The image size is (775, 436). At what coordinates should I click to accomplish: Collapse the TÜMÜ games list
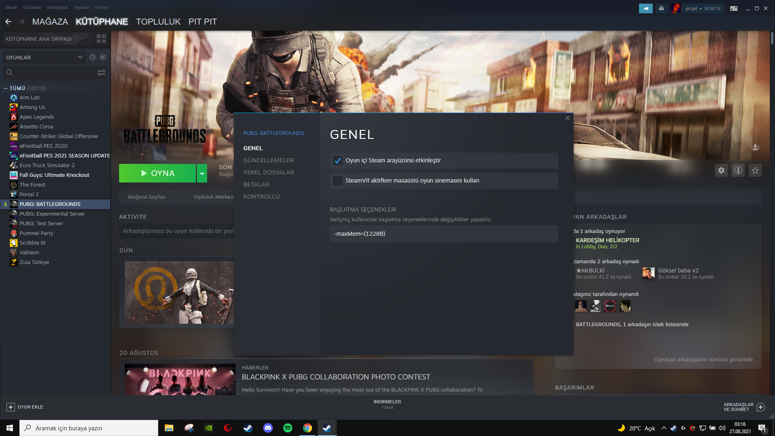coord(6,88)
